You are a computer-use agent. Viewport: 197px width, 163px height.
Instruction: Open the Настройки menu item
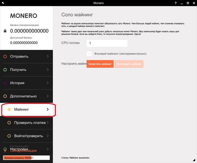pyautogui.click(x=26, y=149)
